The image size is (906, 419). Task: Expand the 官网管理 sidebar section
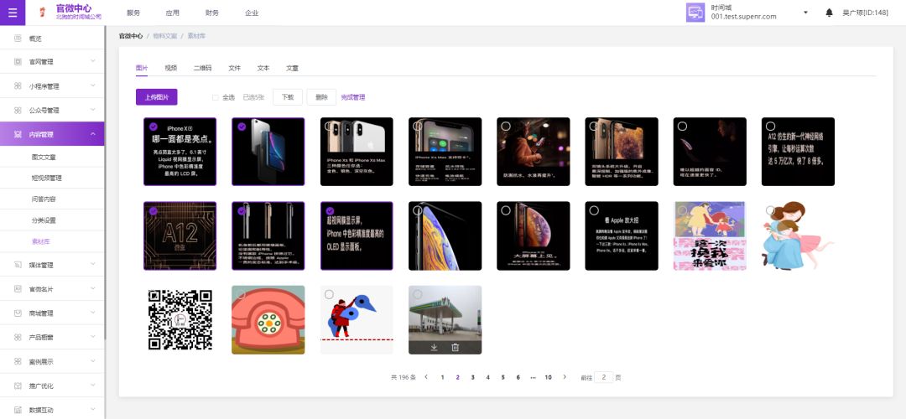(x=92, y=61)
